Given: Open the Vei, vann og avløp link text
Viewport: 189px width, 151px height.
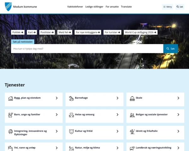Looking at the screenshot, I should pyautogui.click(x=25, y=148).
